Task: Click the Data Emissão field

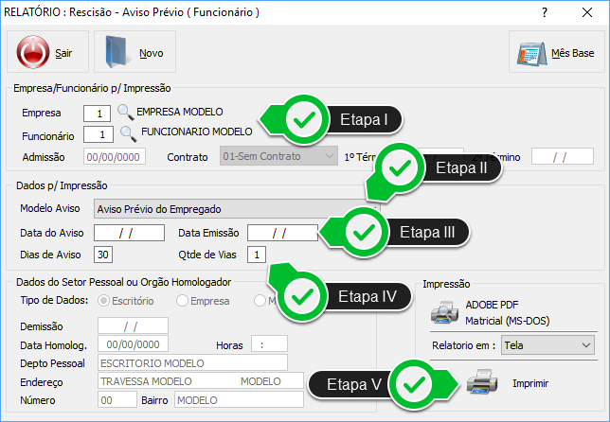Action: (281, 232)
